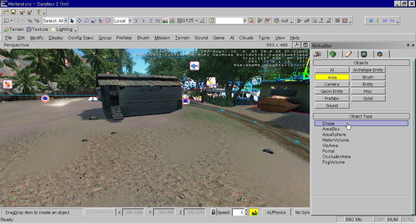Open the Terrain menu

point(182,38)
